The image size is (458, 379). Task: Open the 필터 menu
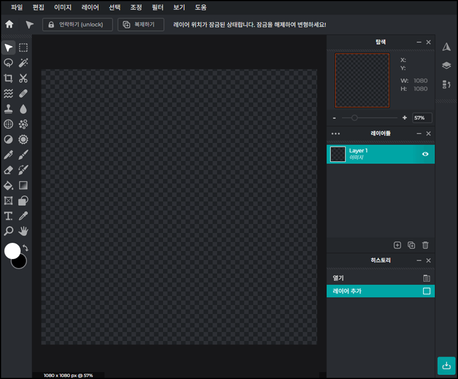tap(157, 7)
